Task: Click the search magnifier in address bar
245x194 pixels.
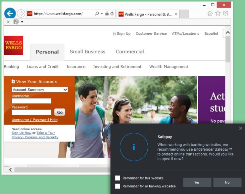Action: tap(97, 14)
